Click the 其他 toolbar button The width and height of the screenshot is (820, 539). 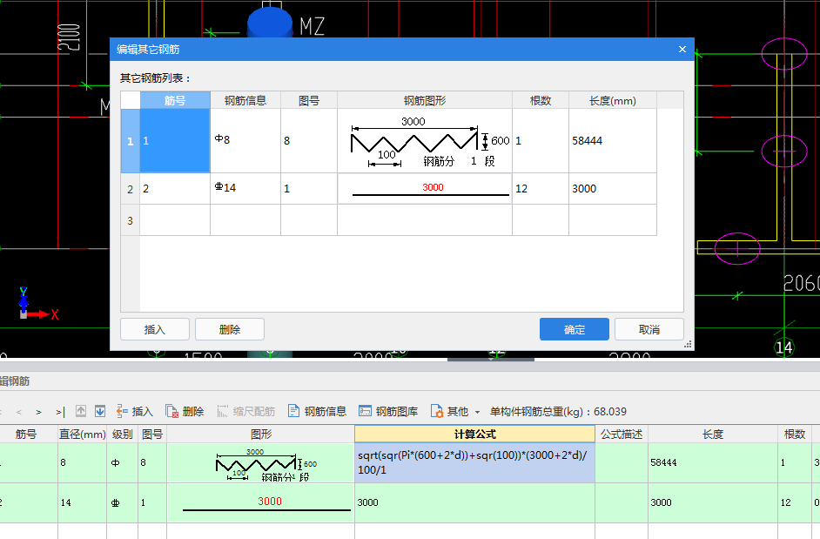click(450, 411)
